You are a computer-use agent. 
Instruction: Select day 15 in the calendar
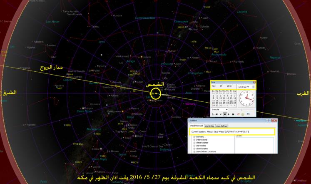coord(214,101)
